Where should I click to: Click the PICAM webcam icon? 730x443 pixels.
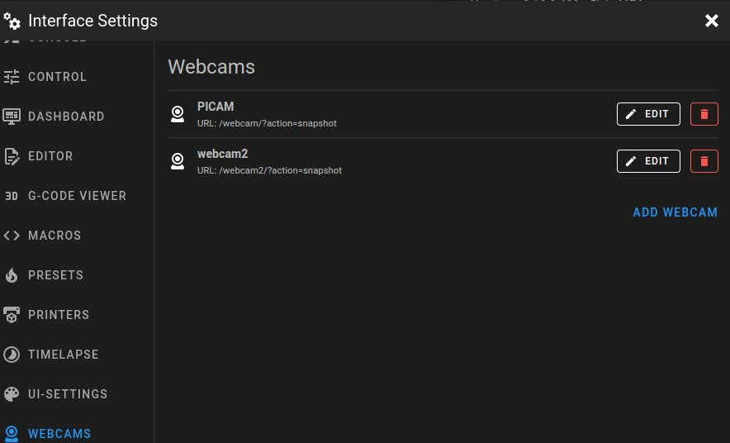[178, 114]
